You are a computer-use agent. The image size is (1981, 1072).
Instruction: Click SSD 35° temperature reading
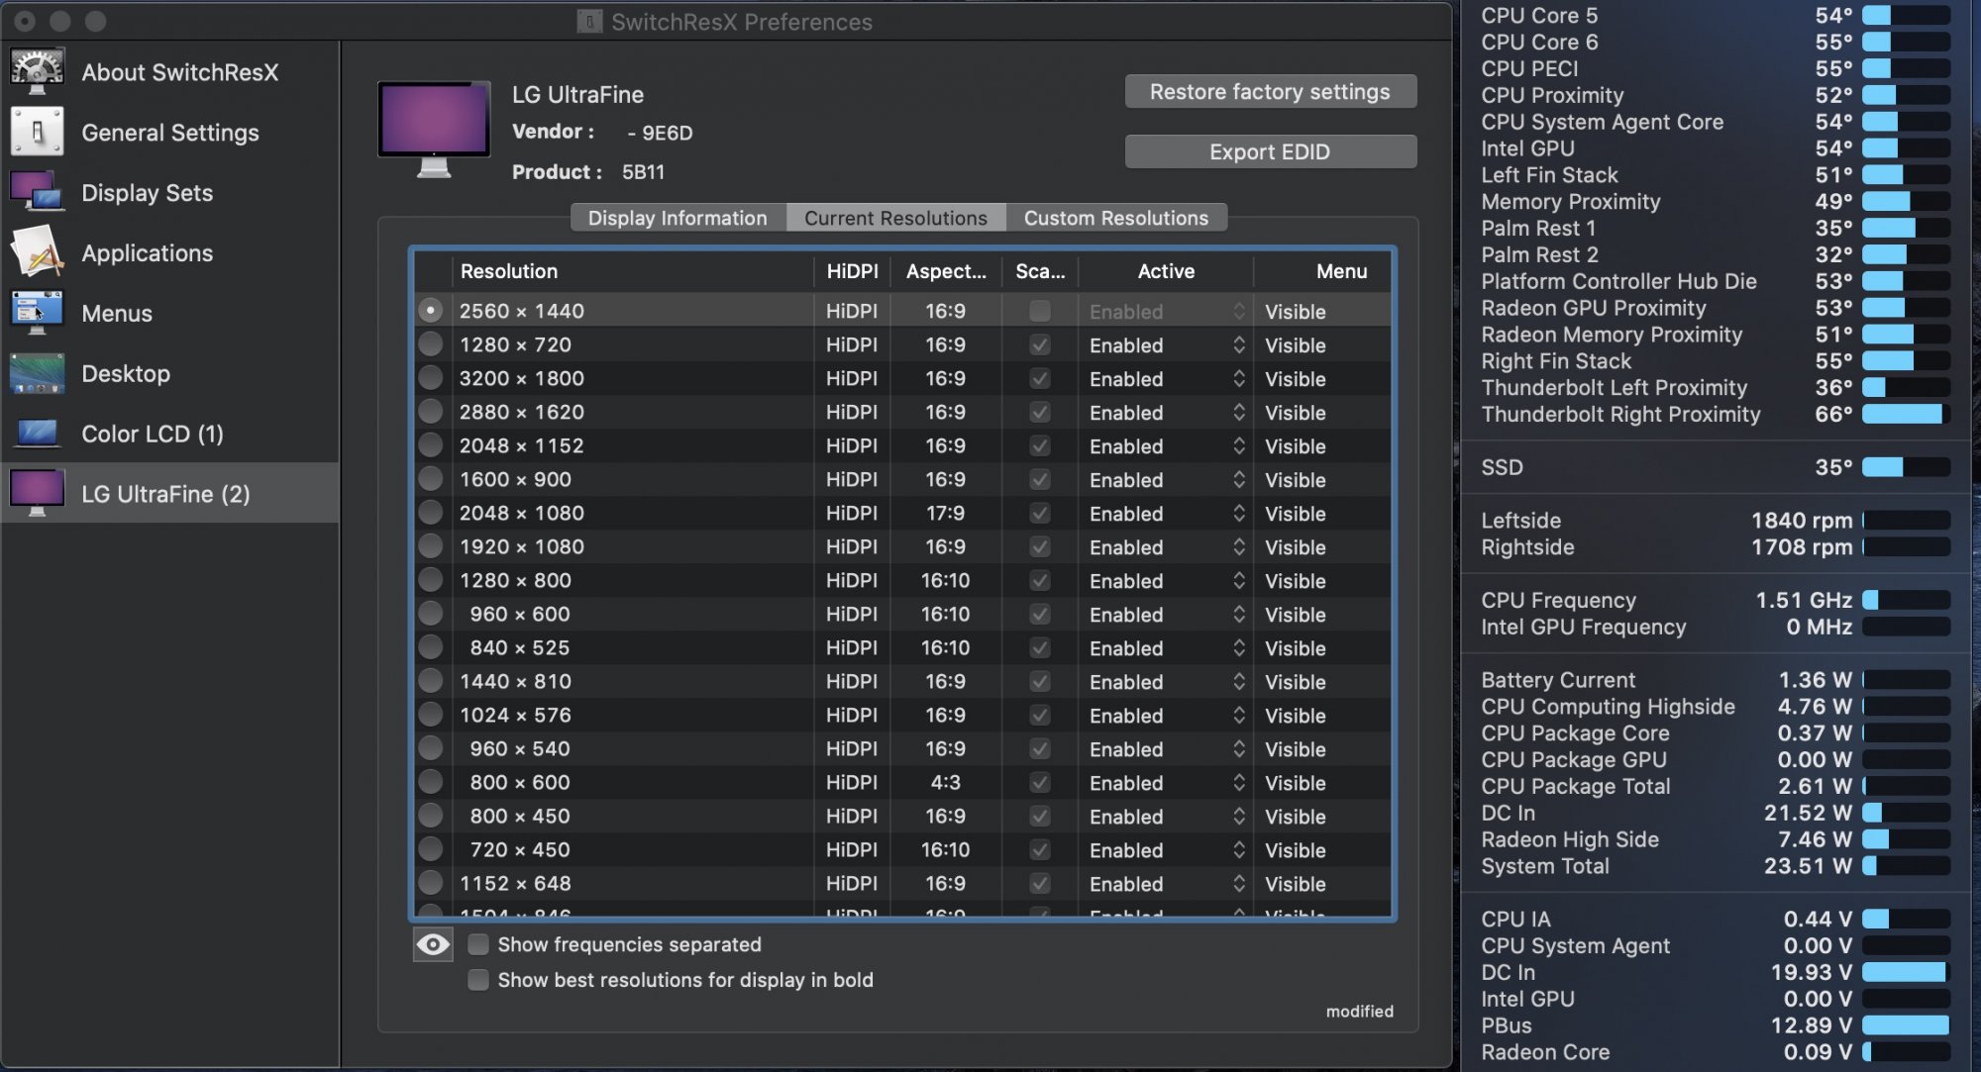click(1833, 467)
